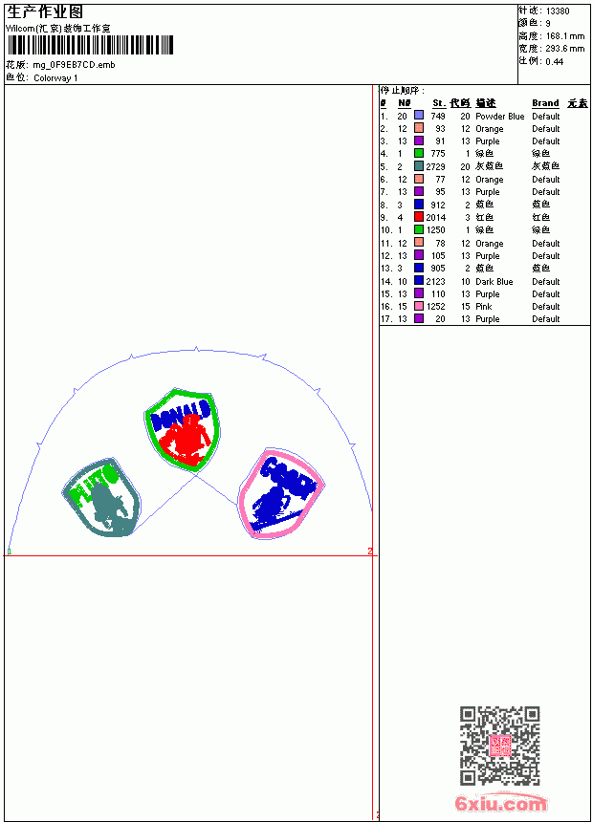This screenshot has height=822, width=593.
Task: Click stitch count 749 in row 1
Action: [x=438, y=117]
